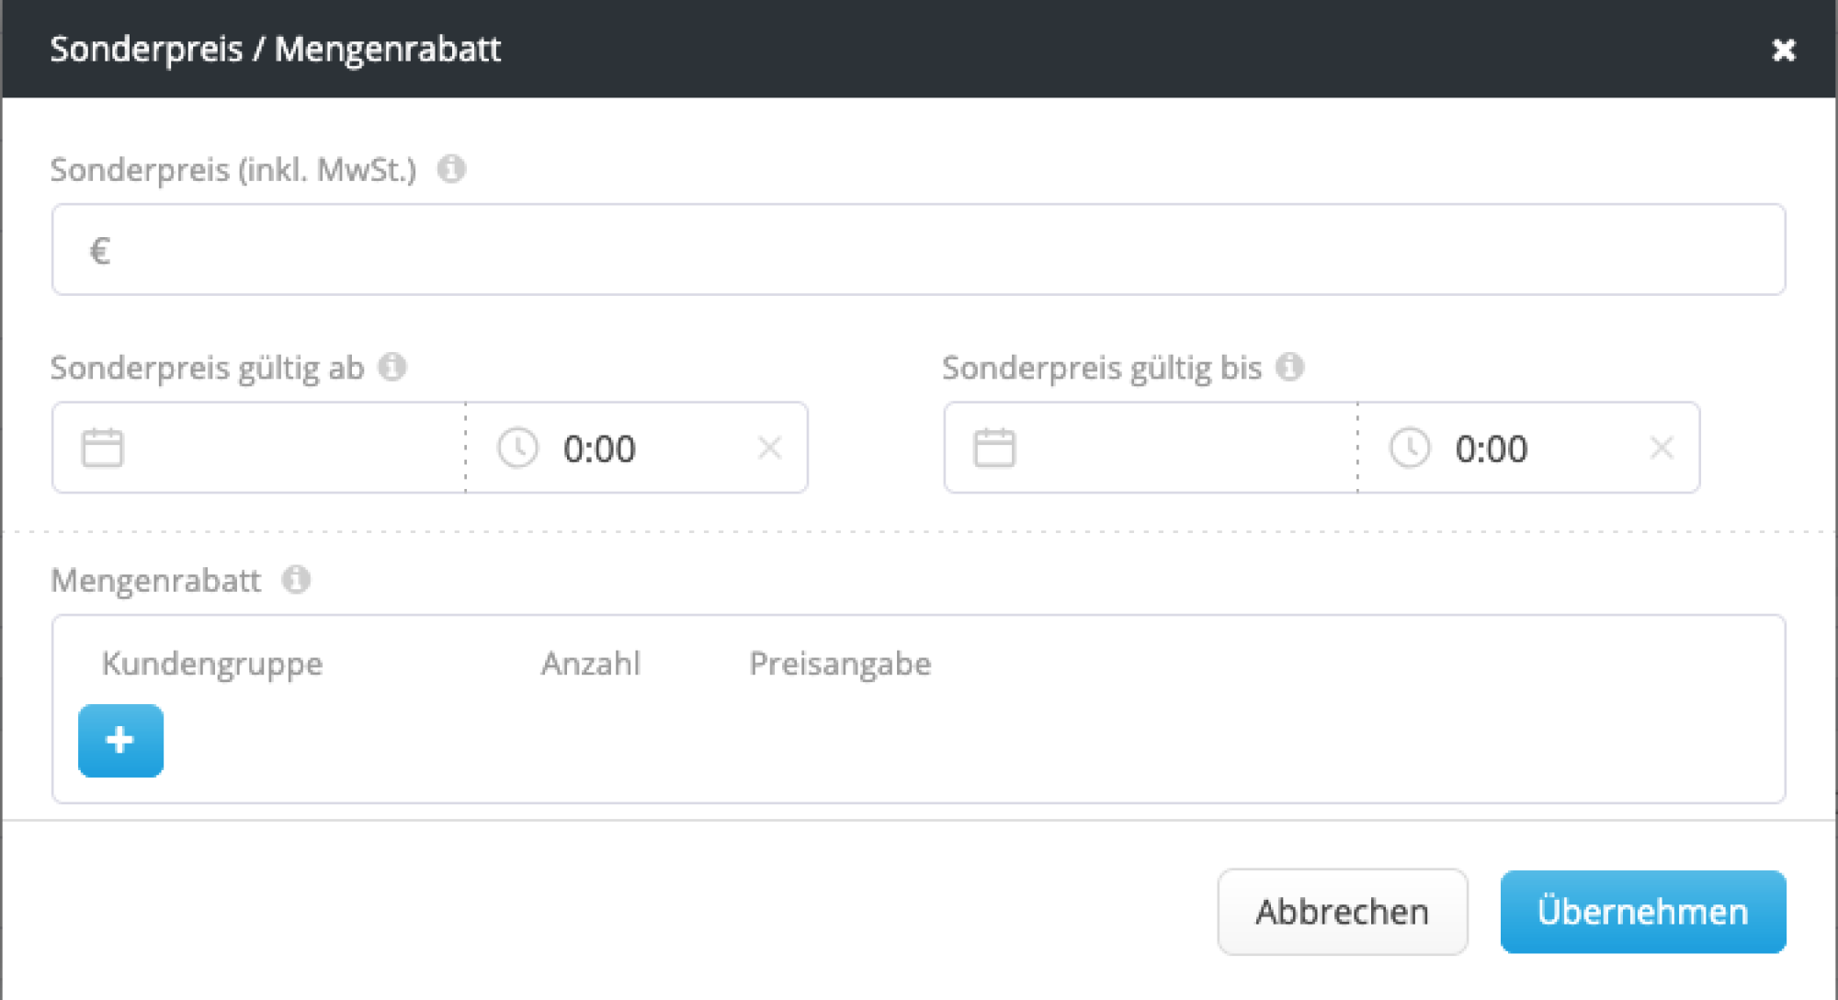1838x1000 pixels.
Task: View info tooltip for Sonderpreis (inkl. MwSt.)
Action: coord(452,169)
